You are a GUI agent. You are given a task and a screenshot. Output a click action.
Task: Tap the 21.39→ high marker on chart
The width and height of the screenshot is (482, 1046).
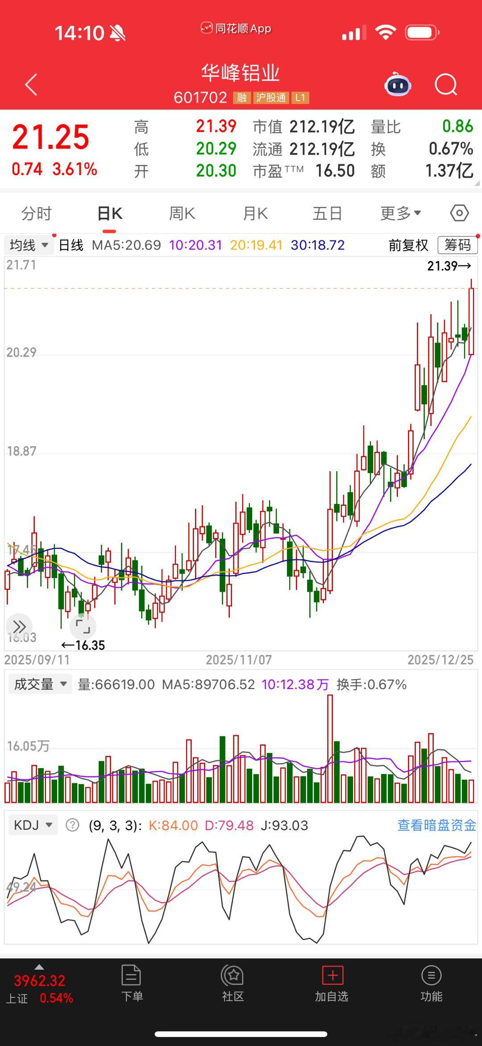point(449,266)
